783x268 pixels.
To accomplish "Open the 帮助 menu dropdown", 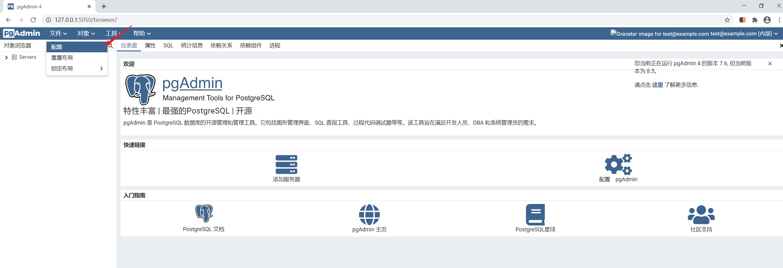I will click(142, 33).
